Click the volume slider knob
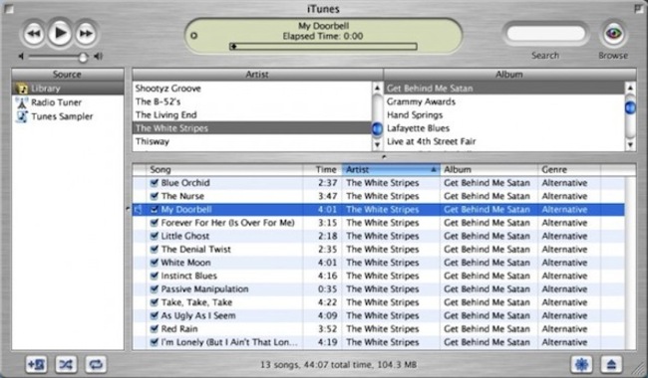The height and width of the screenshot is (378, 648). tap(83, 57)
